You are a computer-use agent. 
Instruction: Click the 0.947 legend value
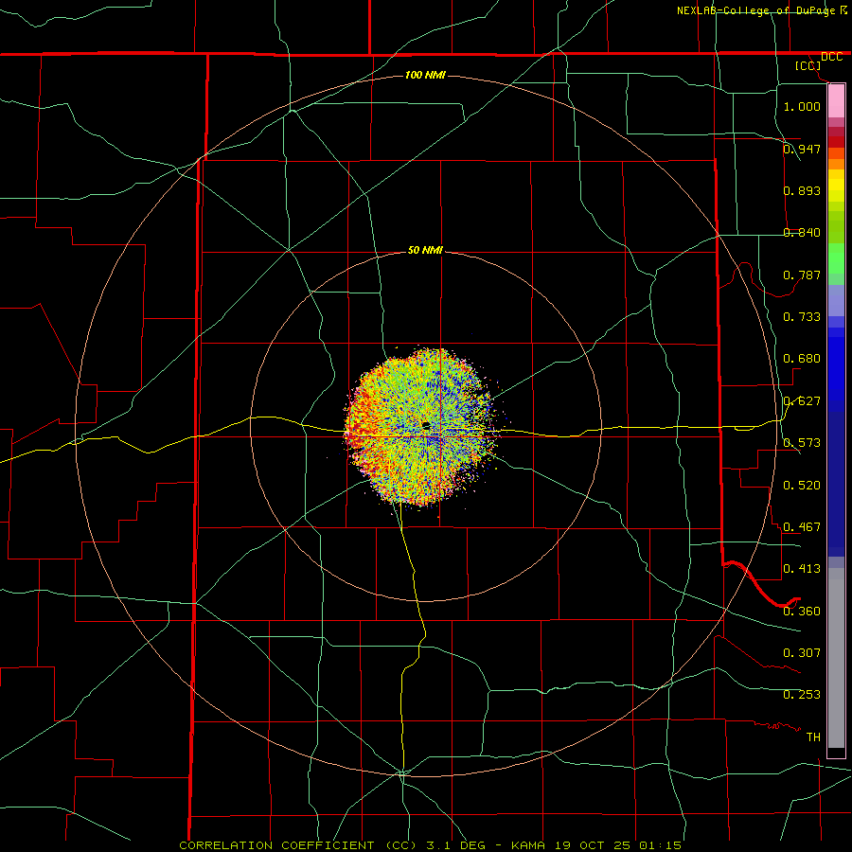click(802, 149)
